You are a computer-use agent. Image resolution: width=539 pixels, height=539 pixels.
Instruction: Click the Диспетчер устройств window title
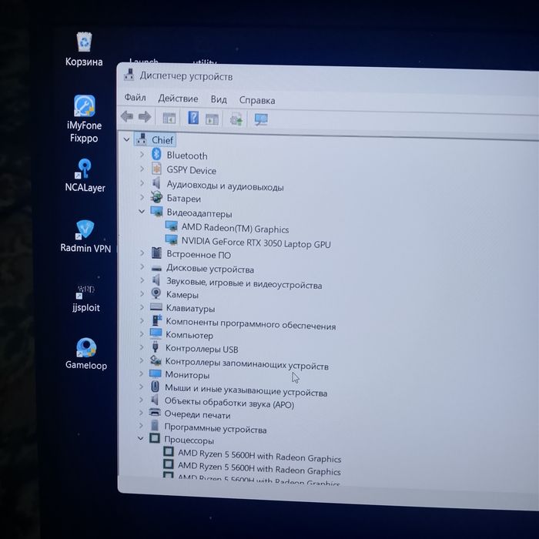186,76
